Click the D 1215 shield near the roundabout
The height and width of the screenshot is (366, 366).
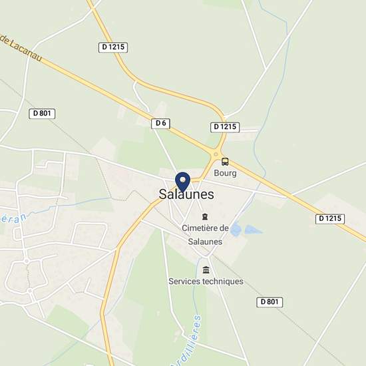[x=225, y=127]
